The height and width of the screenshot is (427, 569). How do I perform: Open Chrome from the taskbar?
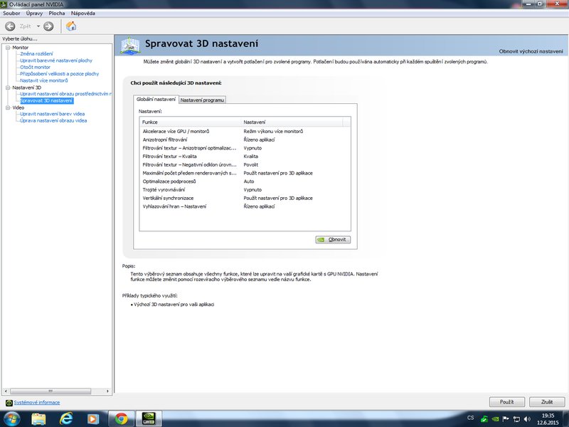pos(121,418)
